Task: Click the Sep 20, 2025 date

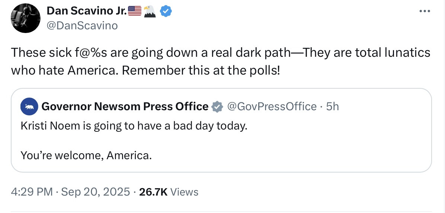Action: click(95, 192)
